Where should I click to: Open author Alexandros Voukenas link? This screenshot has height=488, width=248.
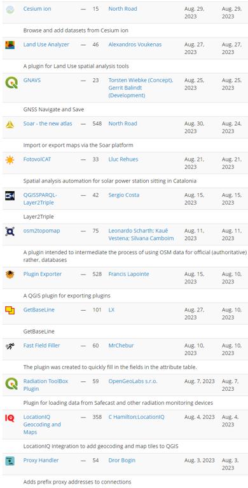coord(135,44)
